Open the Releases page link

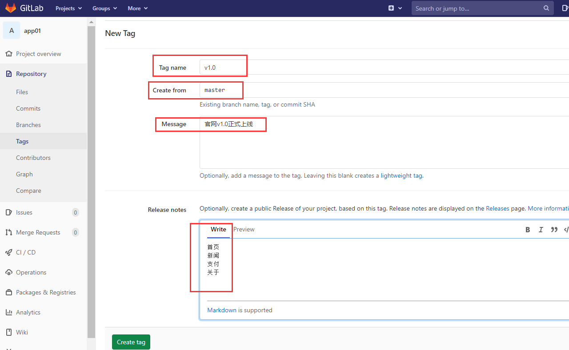pyautogui.click(x=497, y=208)
